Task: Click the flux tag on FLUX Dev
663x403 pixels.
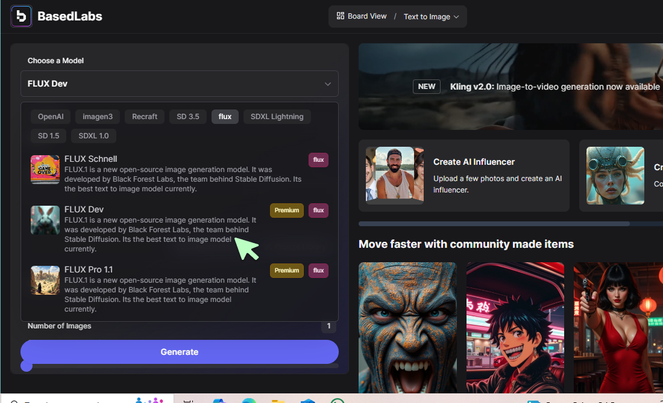Action: [318, 210]
